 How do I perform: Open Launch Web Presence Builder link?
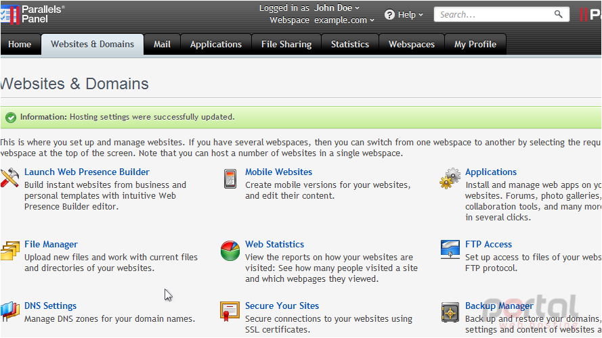87,172
